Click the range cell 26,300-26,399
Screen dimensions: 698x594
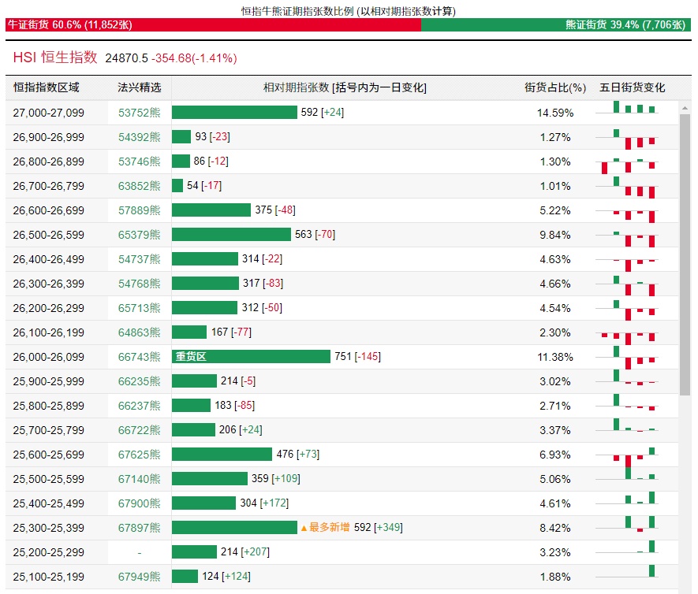(49, 284)
